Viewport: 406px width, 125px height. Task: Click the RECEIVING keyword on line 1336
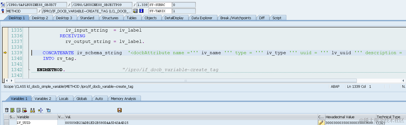click(x=72, y=36)
